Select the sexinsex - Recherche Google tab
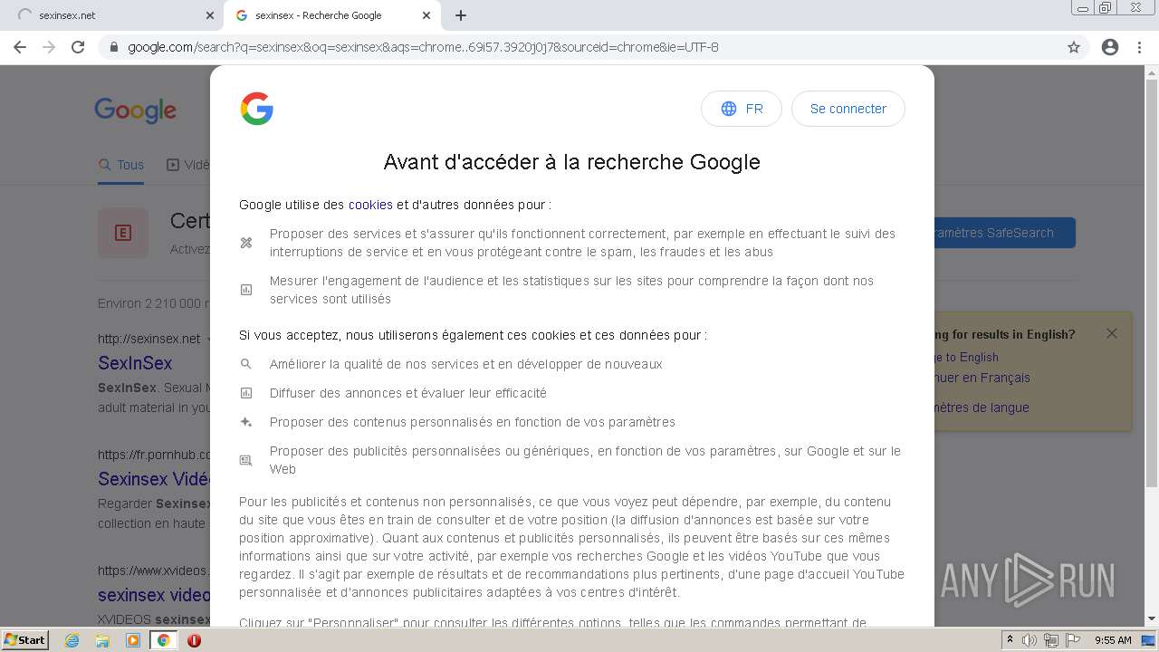The height and width of the screenshot is (652, 1159). click(x=332, y=15)
